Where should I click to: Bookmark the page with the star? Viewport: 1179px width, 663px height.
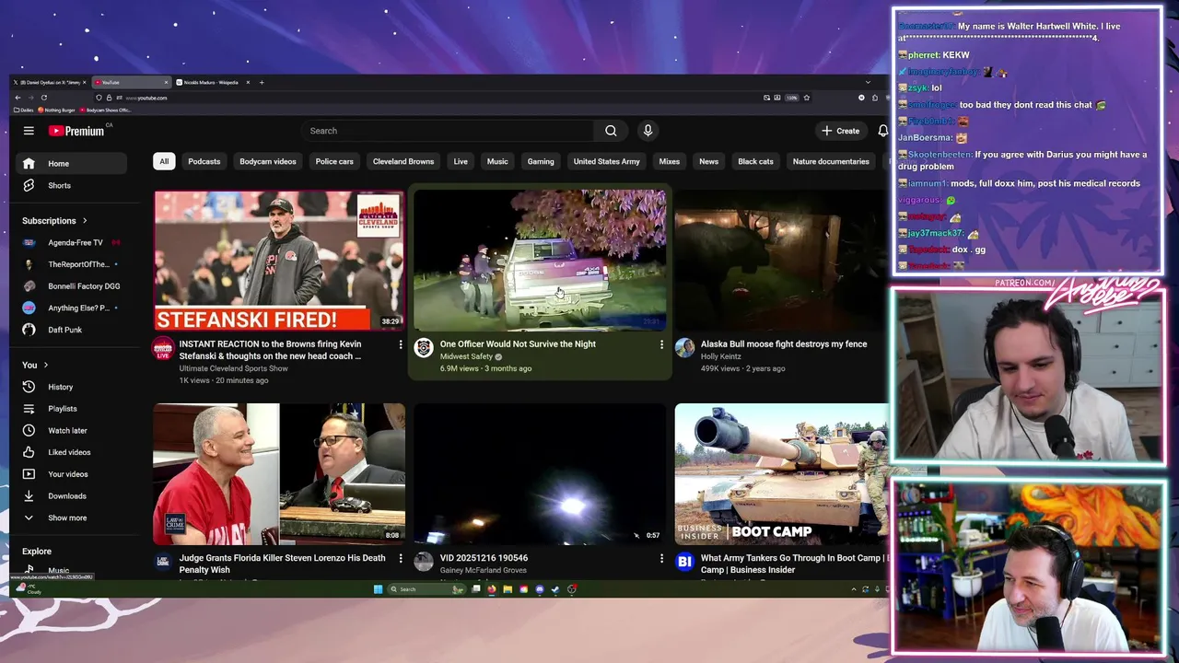point(806,98)
